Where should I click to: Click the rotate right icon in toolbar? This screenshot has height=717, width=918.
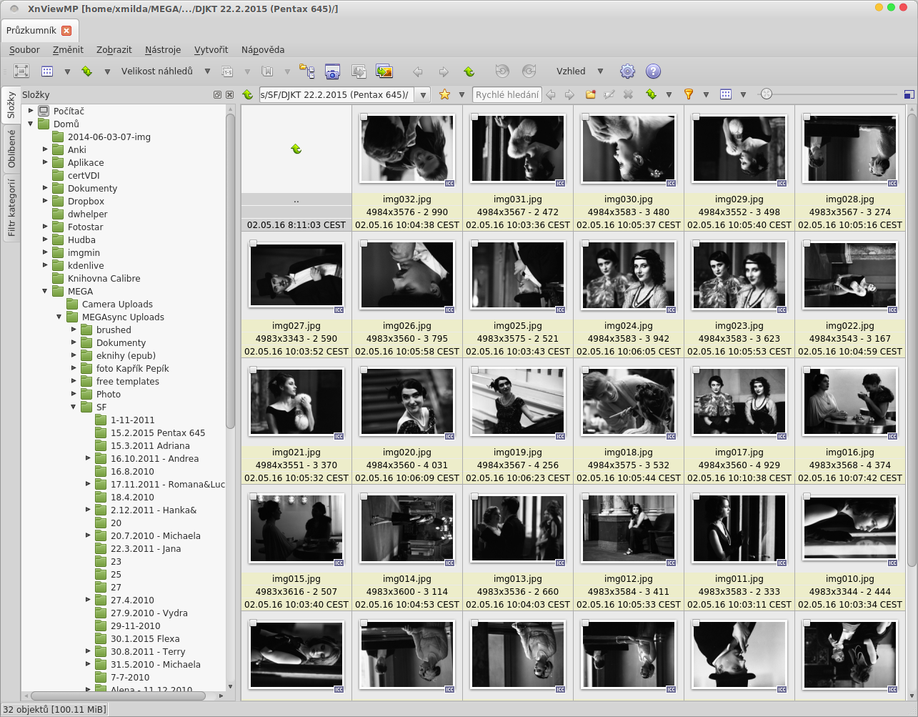[529, 71]
